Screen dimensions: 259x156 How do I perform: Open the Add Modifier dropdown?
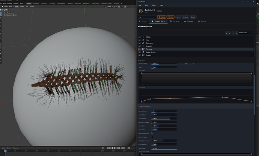point(246,33)
